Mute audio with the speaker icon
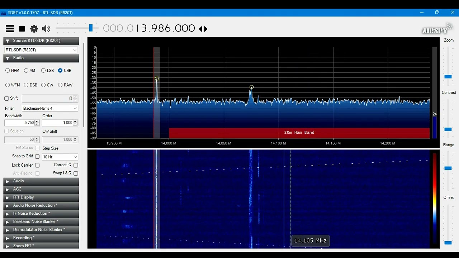This screenshot has height=258, width=459. click(46, 29)
